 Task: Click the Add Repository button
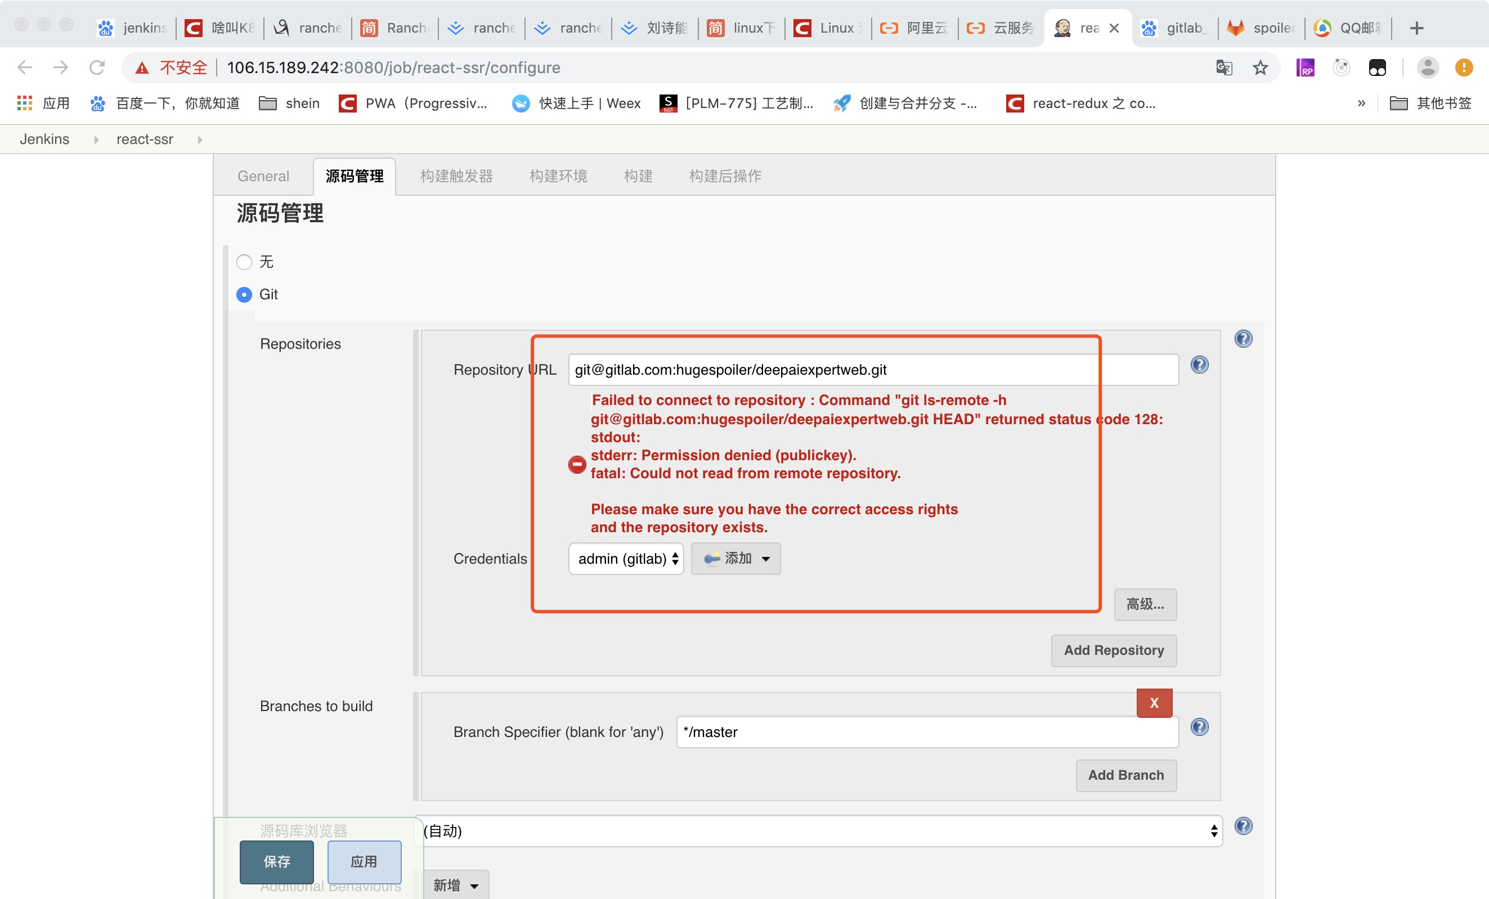coord(1113,651)
